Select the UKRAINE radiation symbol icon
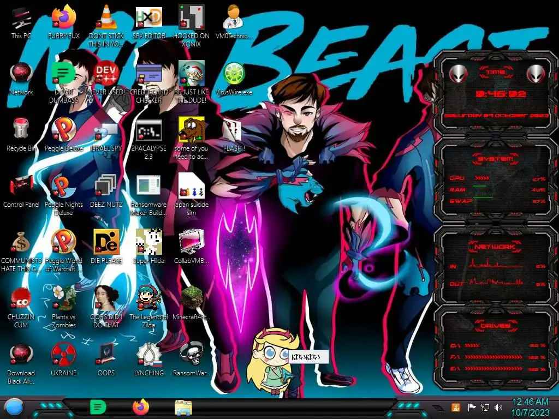This screenshot has height=419, width=559. click(x=63, y=355)
